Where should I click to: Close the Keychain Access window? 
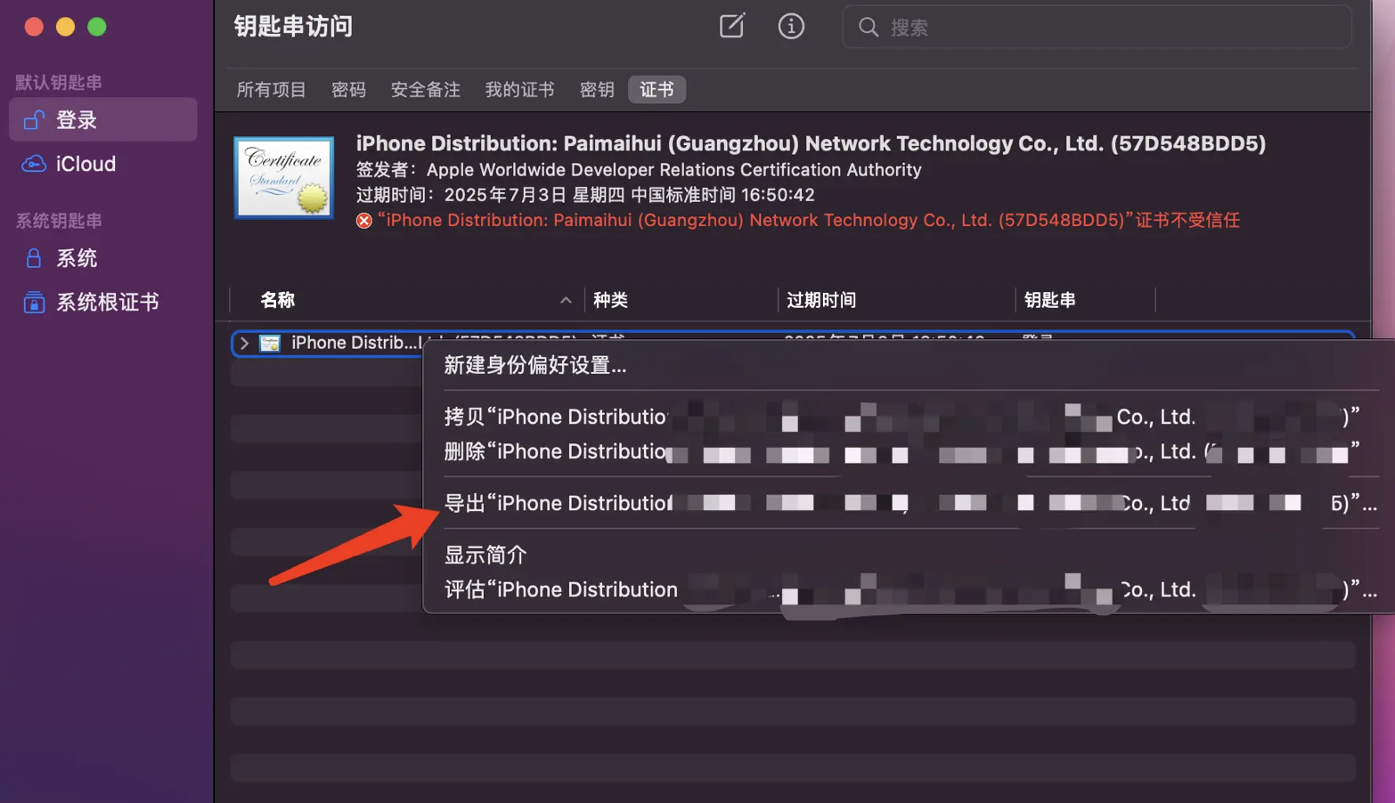34,27
